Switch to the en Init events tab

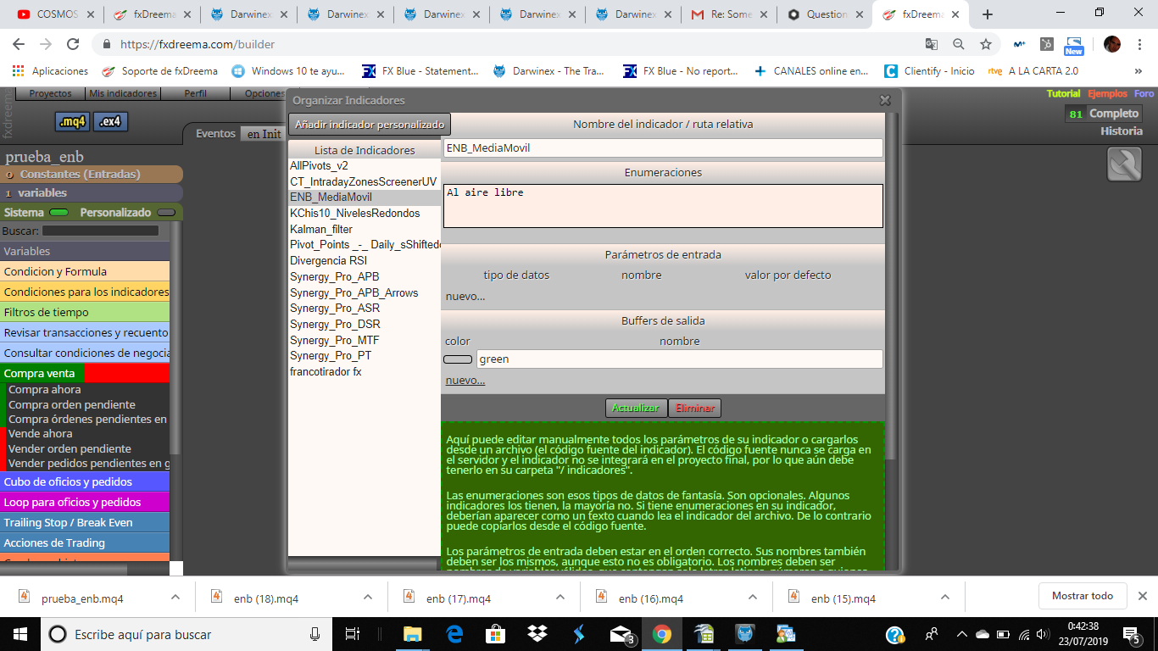[264, 134]
